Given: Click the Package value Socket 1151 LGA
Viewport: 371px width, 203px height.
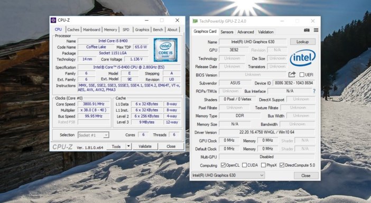Looking at the screenshot, I should [113, 53].
